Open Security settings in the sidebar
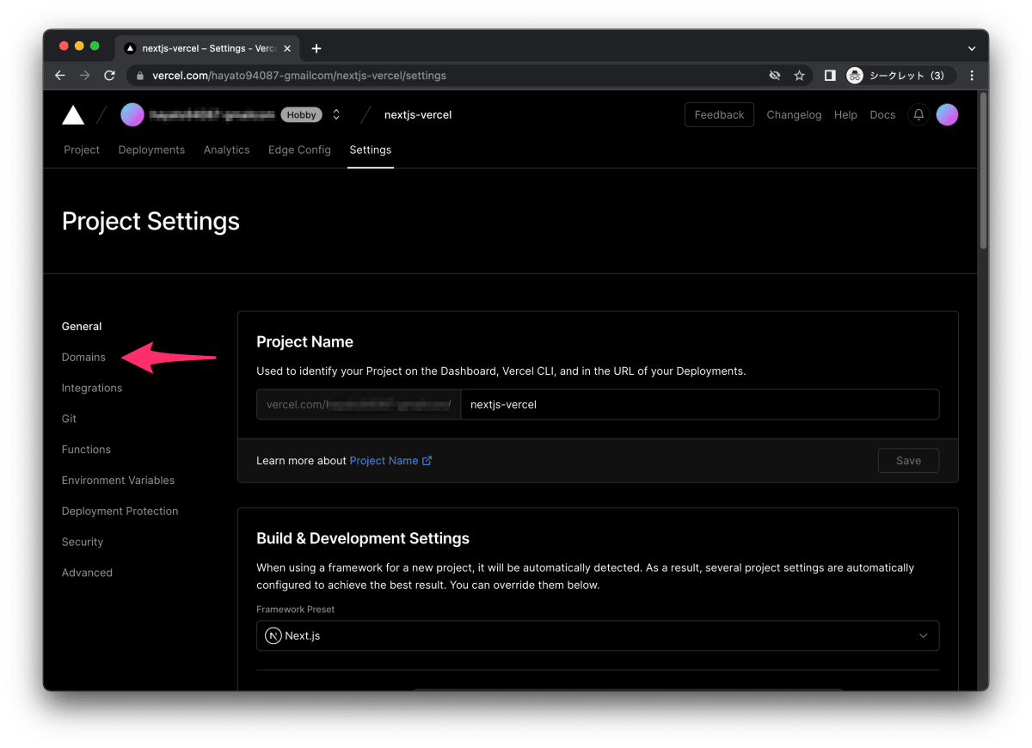This screenshot has width=1032, height=748. [83, 542]
